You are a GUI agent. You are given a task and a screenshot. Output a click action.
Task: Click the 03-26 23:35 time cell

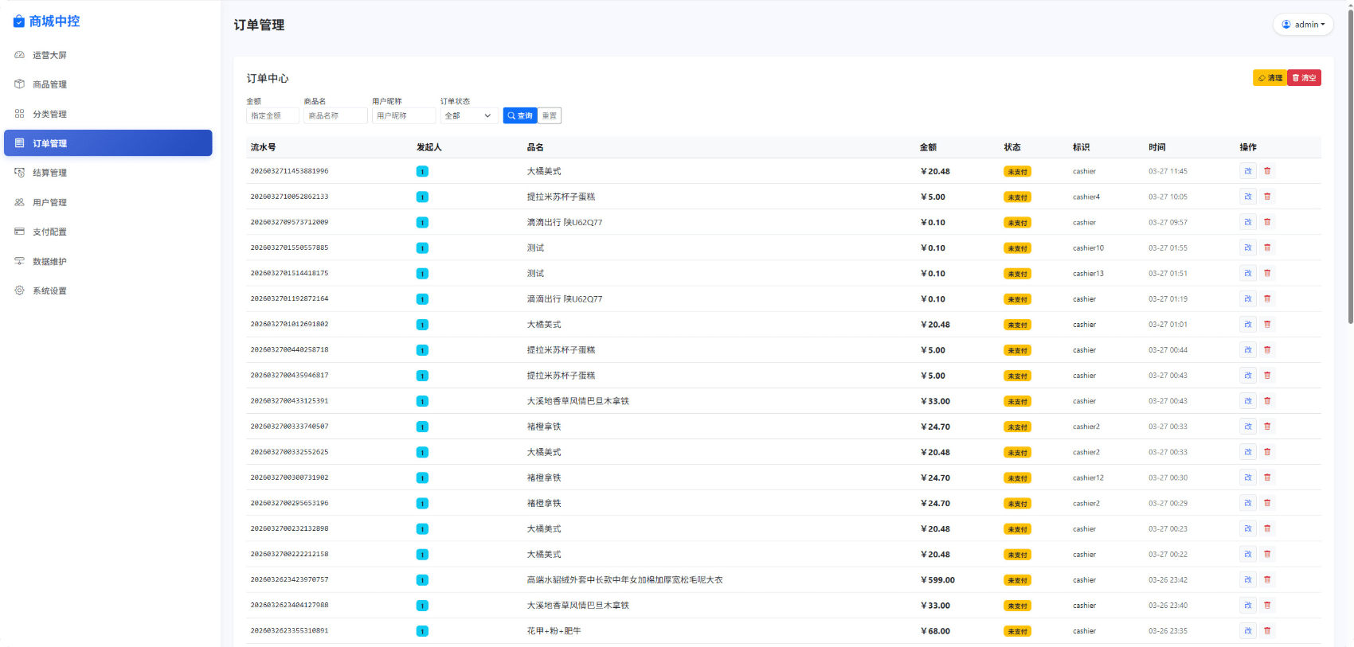coord(1168,631)
